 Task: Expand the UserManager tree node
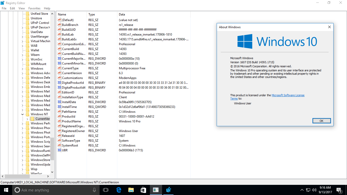click(x=23, y=37)
